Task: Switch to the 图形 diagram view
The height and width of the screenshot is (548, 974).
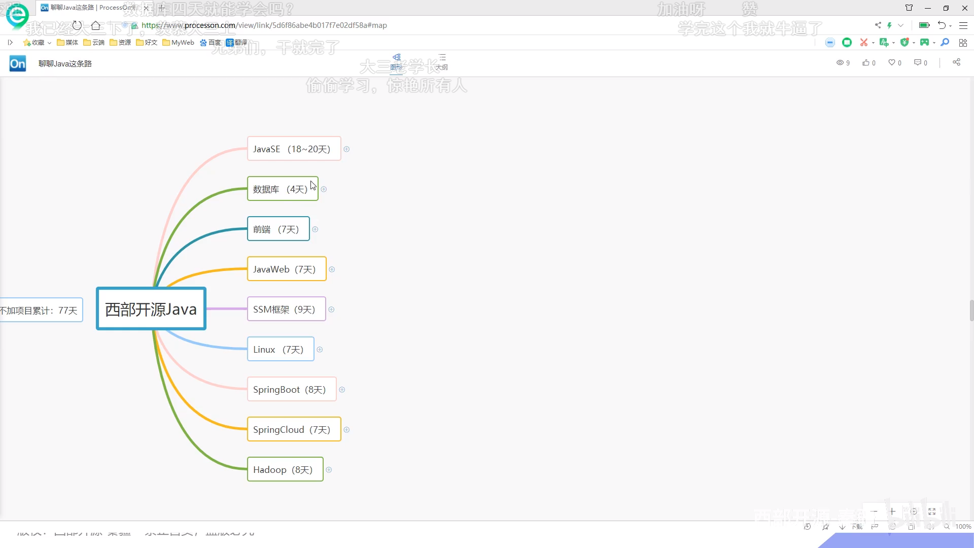Action: click(x=396, y=62)
